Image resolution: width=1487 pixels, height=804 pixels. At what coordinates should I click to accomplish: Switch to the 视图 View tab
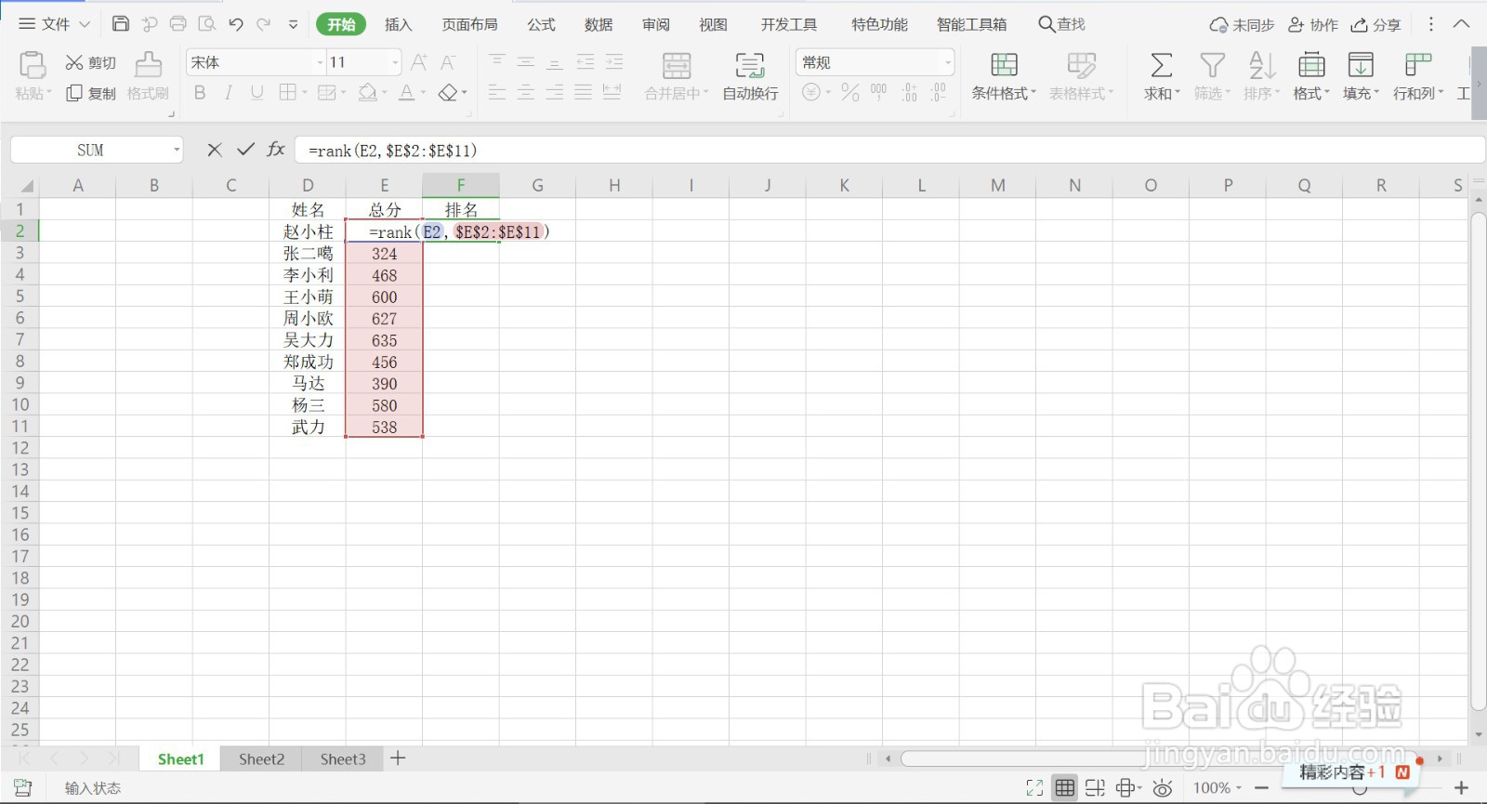pos(714,24)
